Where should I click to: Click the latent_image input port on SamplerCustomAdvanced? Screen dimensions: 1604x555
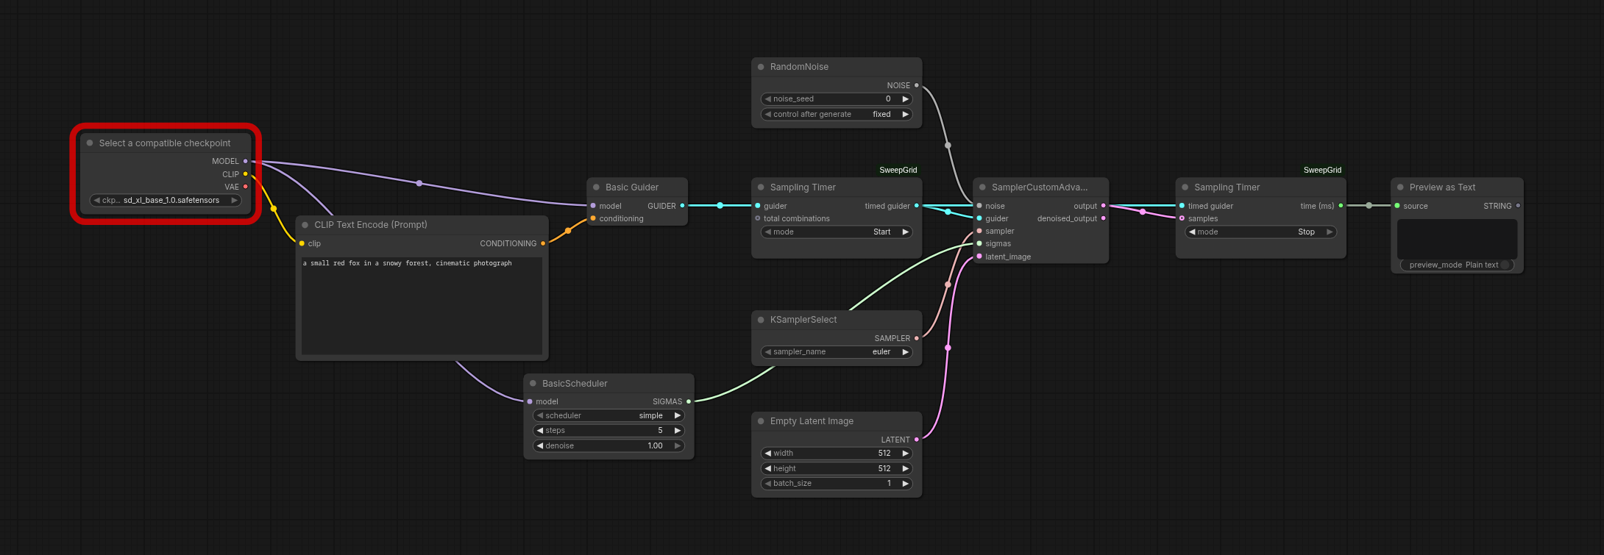pyautogui.click(x=979, y=257)
